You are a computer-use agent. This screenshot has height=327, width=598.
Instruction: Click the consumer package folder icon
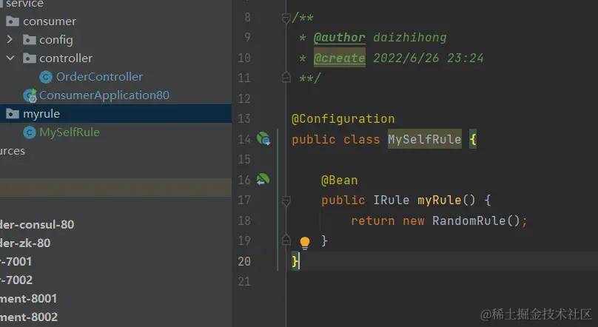(x=13, y=21)
